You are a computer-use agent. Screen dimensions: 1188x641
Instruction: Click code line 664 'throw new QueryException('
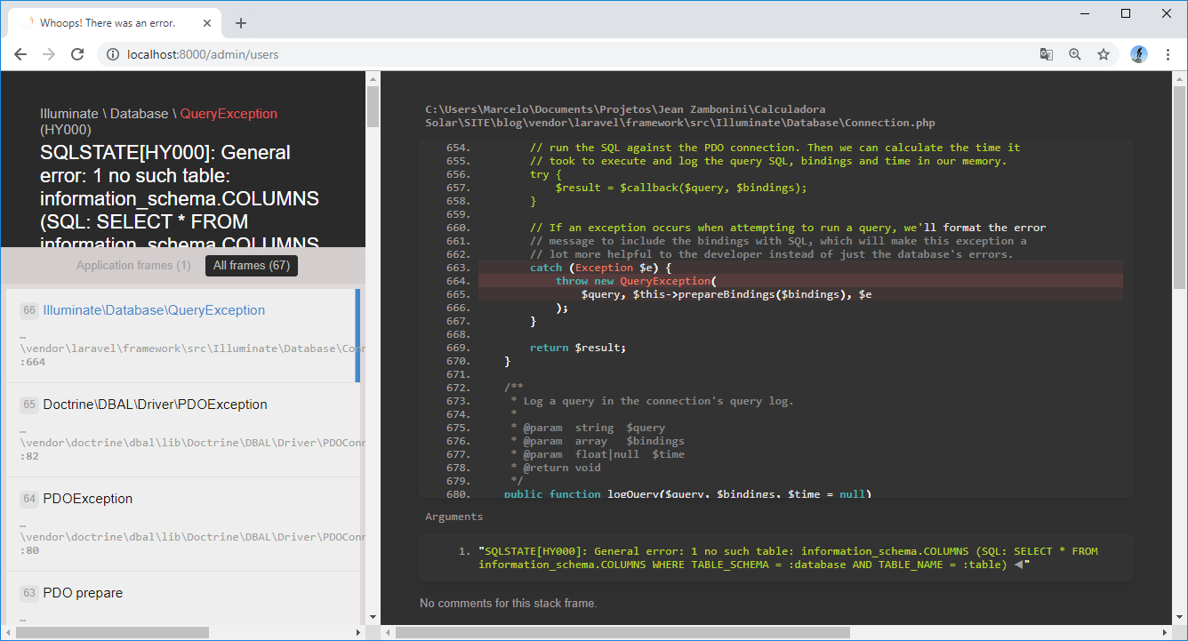tap(800, 281)
